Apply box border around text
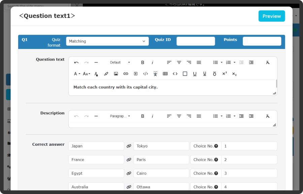This screenshot has width=303, height=194. pyautogui.click(x=185, y=74)
